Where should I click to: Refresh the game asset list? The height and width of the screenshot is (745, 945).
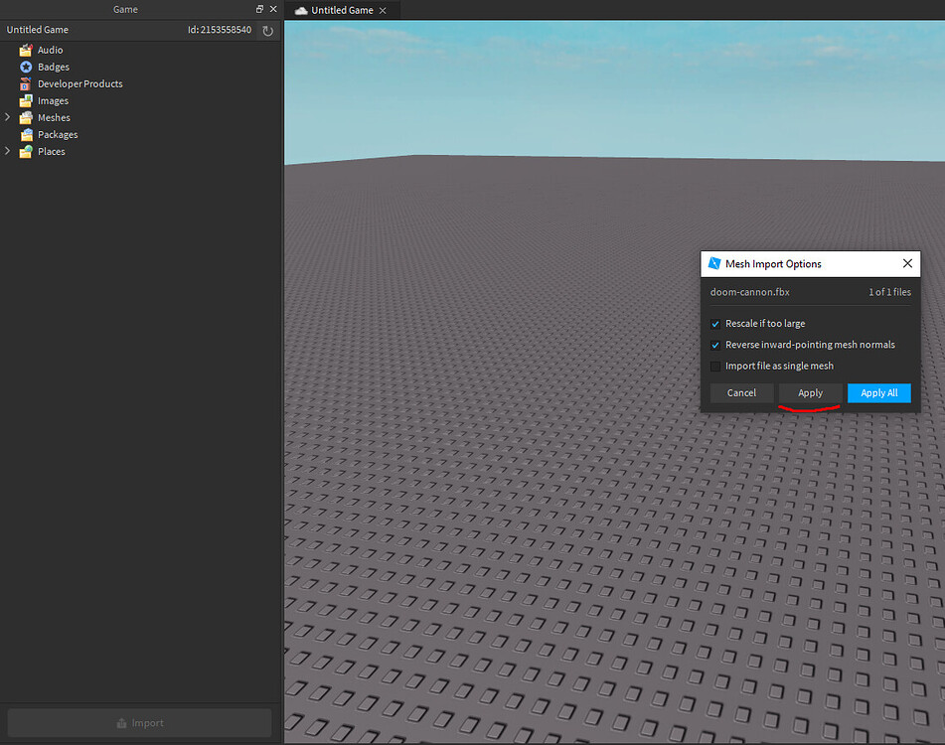point(268,30)
